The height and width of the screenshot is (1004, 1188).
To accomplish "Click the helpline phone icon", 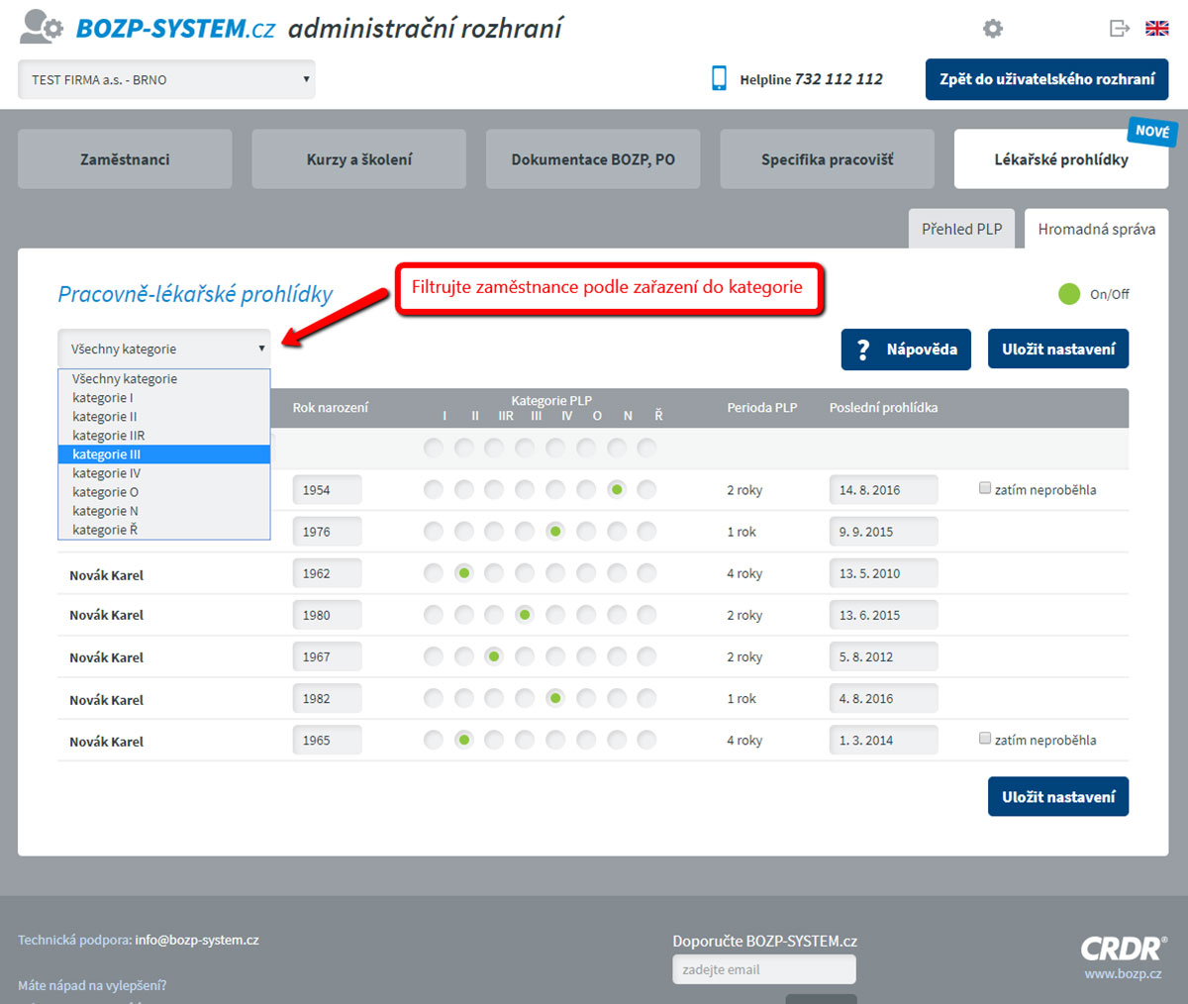I will 719,78.
